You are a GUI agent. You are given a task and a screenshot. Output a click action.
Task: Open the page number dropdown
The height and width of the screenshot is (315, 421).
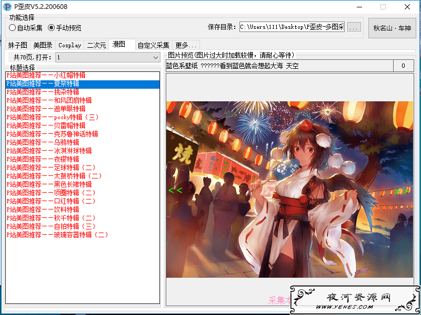point(108,57)
